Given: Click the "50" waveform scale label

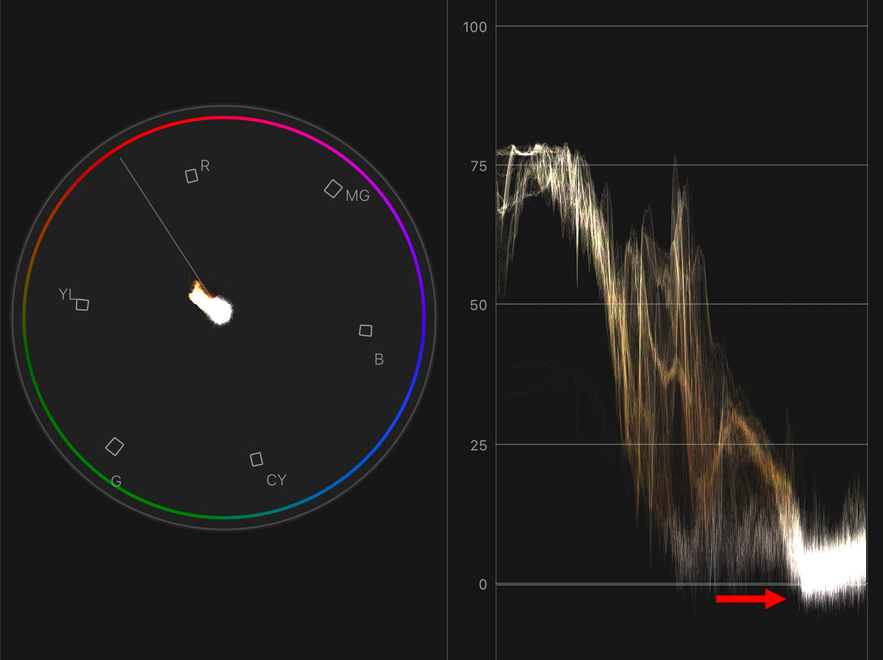Looking at the screenshot, I should point(479,305).
